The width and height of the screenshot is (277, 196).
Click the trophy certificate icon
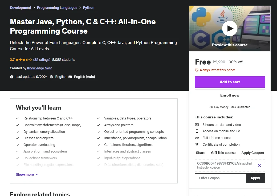[197, 145]
